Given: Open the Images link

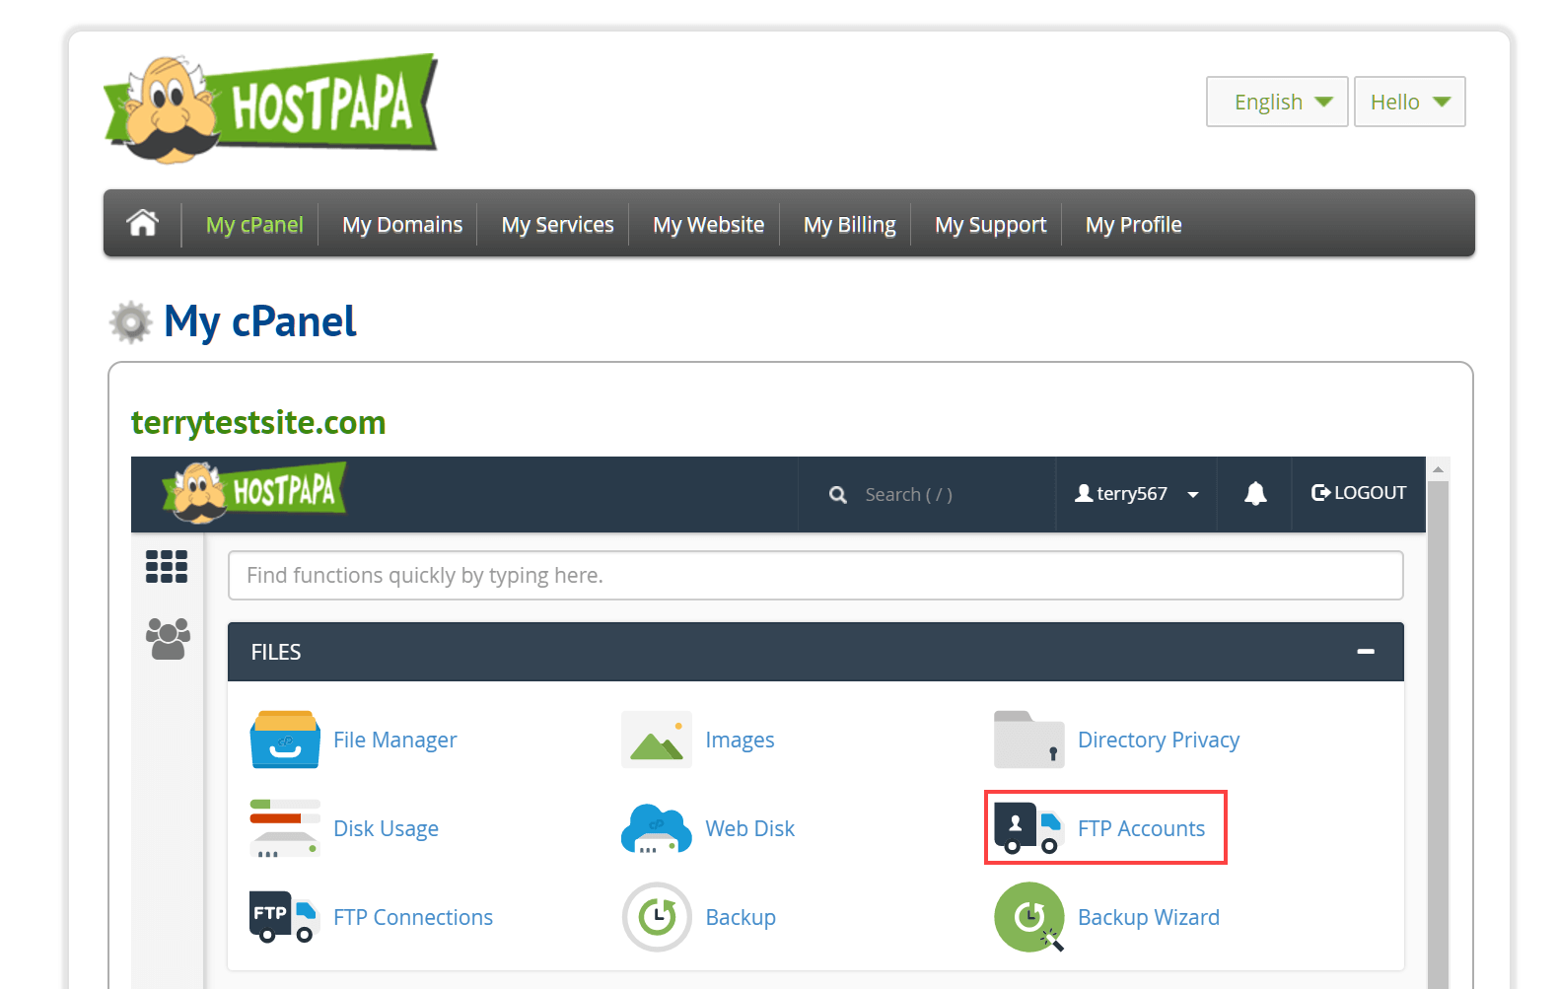Looking at the screenshot, I should coord(741,740).
